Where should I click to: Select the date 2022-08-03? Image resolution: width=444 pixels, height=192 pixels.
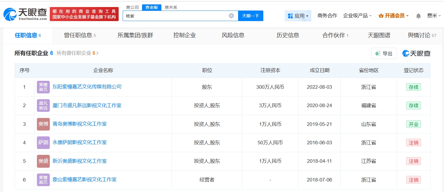click(x=319, y=87)
